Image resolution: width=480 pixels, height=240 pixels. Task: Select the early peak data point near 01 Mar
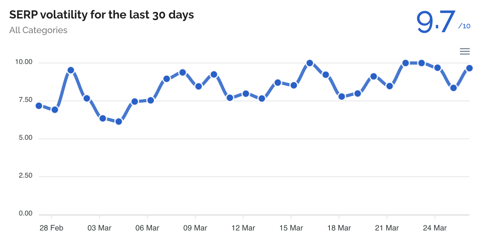click(71, 70)
